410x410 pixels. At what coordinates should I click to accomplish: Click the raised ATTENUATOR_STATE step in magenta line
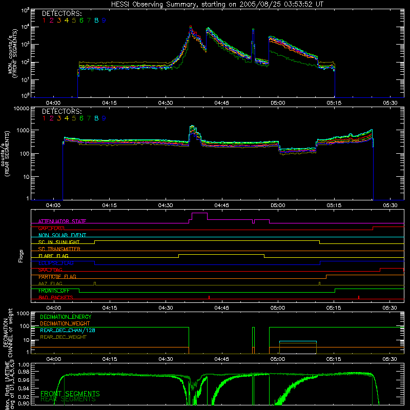[x=199, y=213]
